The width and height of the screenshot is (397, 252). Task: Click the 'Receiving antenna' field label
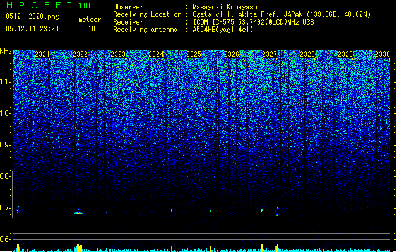[x=145, y=30]
